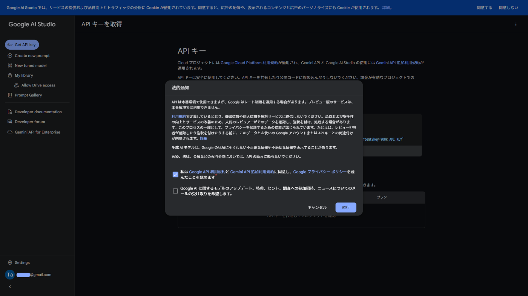Open the Prompt Gallery menu item
The height and width of the screenshot is (296, 528).
(x=28, y=95)
